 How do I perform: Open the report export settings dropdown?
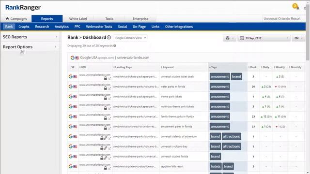pyautogui.click(x=229, y=38)
